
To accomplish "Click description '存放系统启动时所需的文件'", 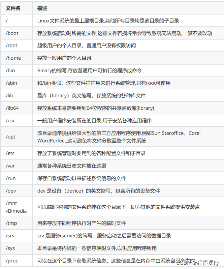I will 125,33.
